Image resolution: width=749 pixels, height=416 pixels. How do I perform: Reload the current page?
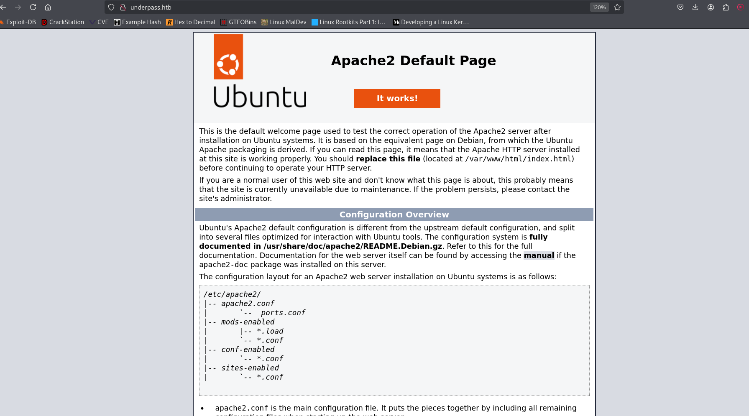pyautogui.click(x=33, y=7)
